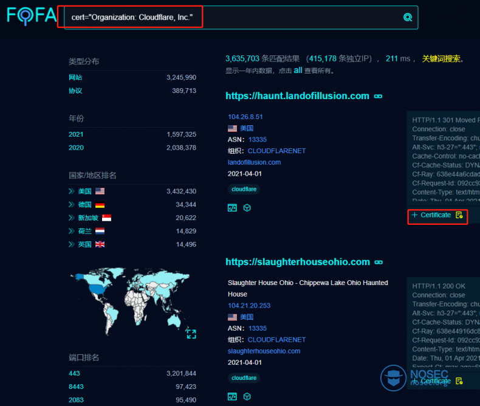The width and height of the screenshot is (480, 406).
Task: Click Netherlands flag in country ranking
Action: coord(100,231)
